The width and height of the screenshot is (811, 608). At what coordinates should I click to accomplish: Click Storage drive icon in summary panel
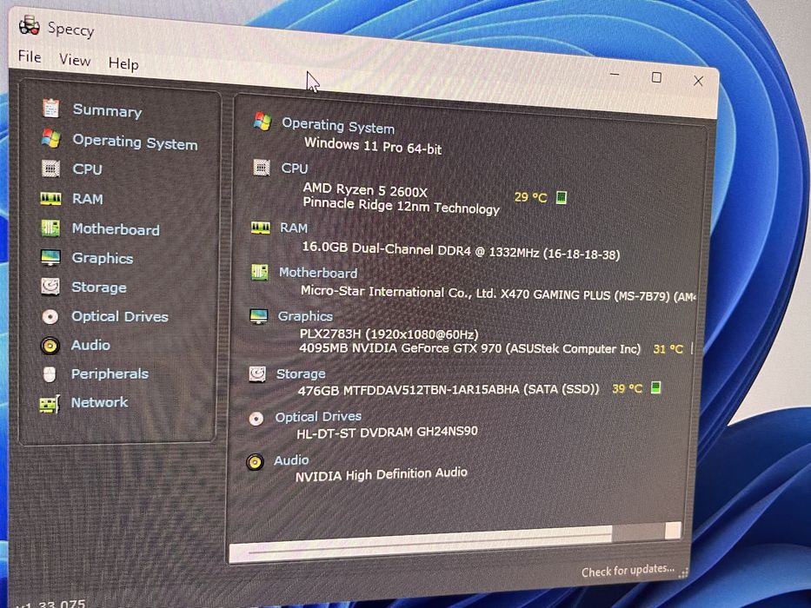coord(257,373)
